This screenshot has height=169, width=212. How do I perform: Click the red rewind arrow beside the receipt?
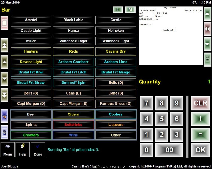tap(207, 29)
